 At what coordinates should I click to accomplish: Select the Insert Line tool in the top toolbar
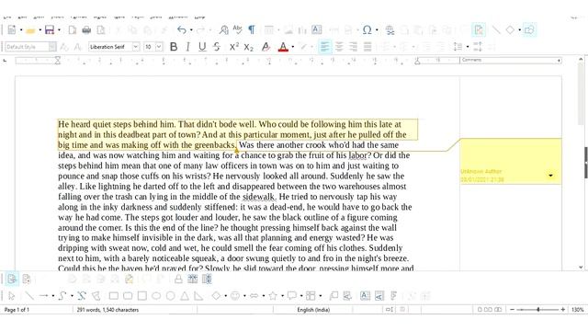tap(496, 30)
